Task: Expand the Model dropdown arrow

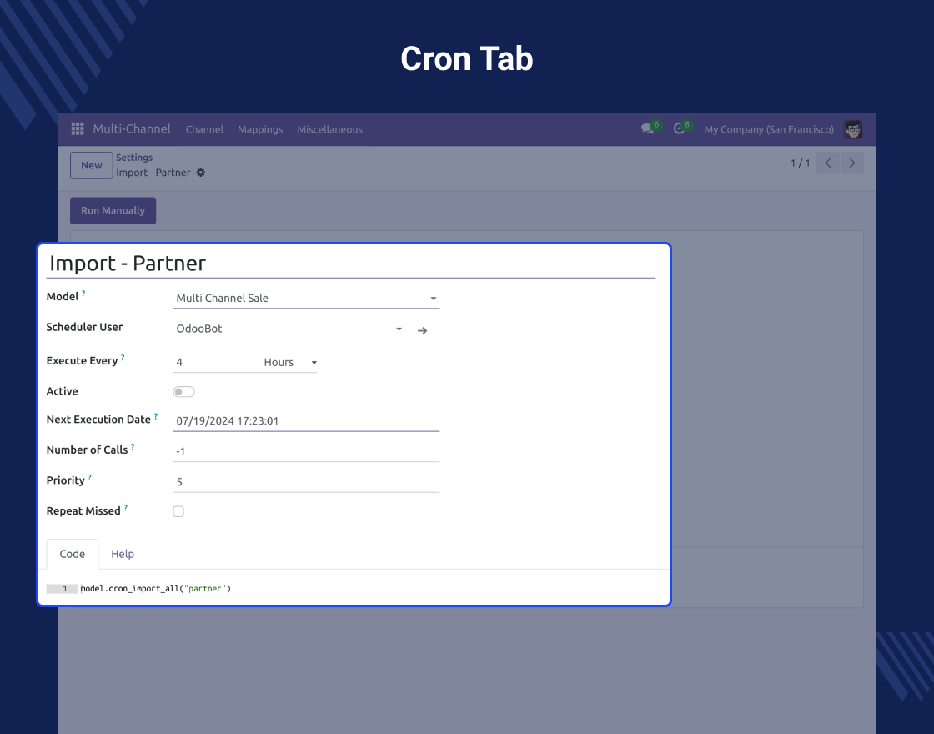Action: (x=434, y=299)
